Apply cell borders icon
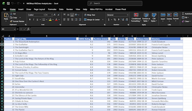 43,19
